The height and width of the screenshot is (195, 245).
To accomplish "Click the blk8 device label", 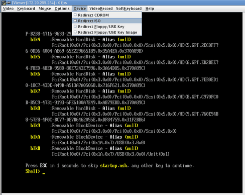I will point(35,108).
